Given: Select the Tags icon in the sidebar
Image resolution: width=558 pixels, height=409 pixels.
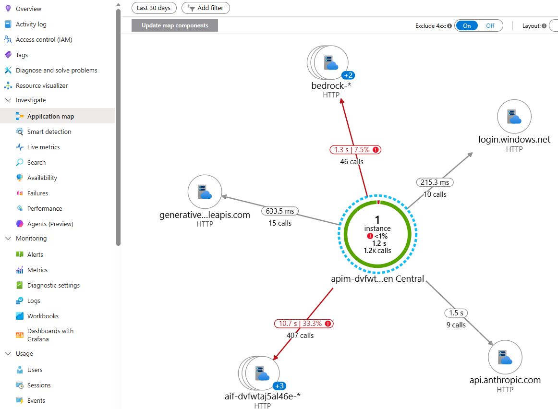Looking at the screenshot, I should click(8, 55).
